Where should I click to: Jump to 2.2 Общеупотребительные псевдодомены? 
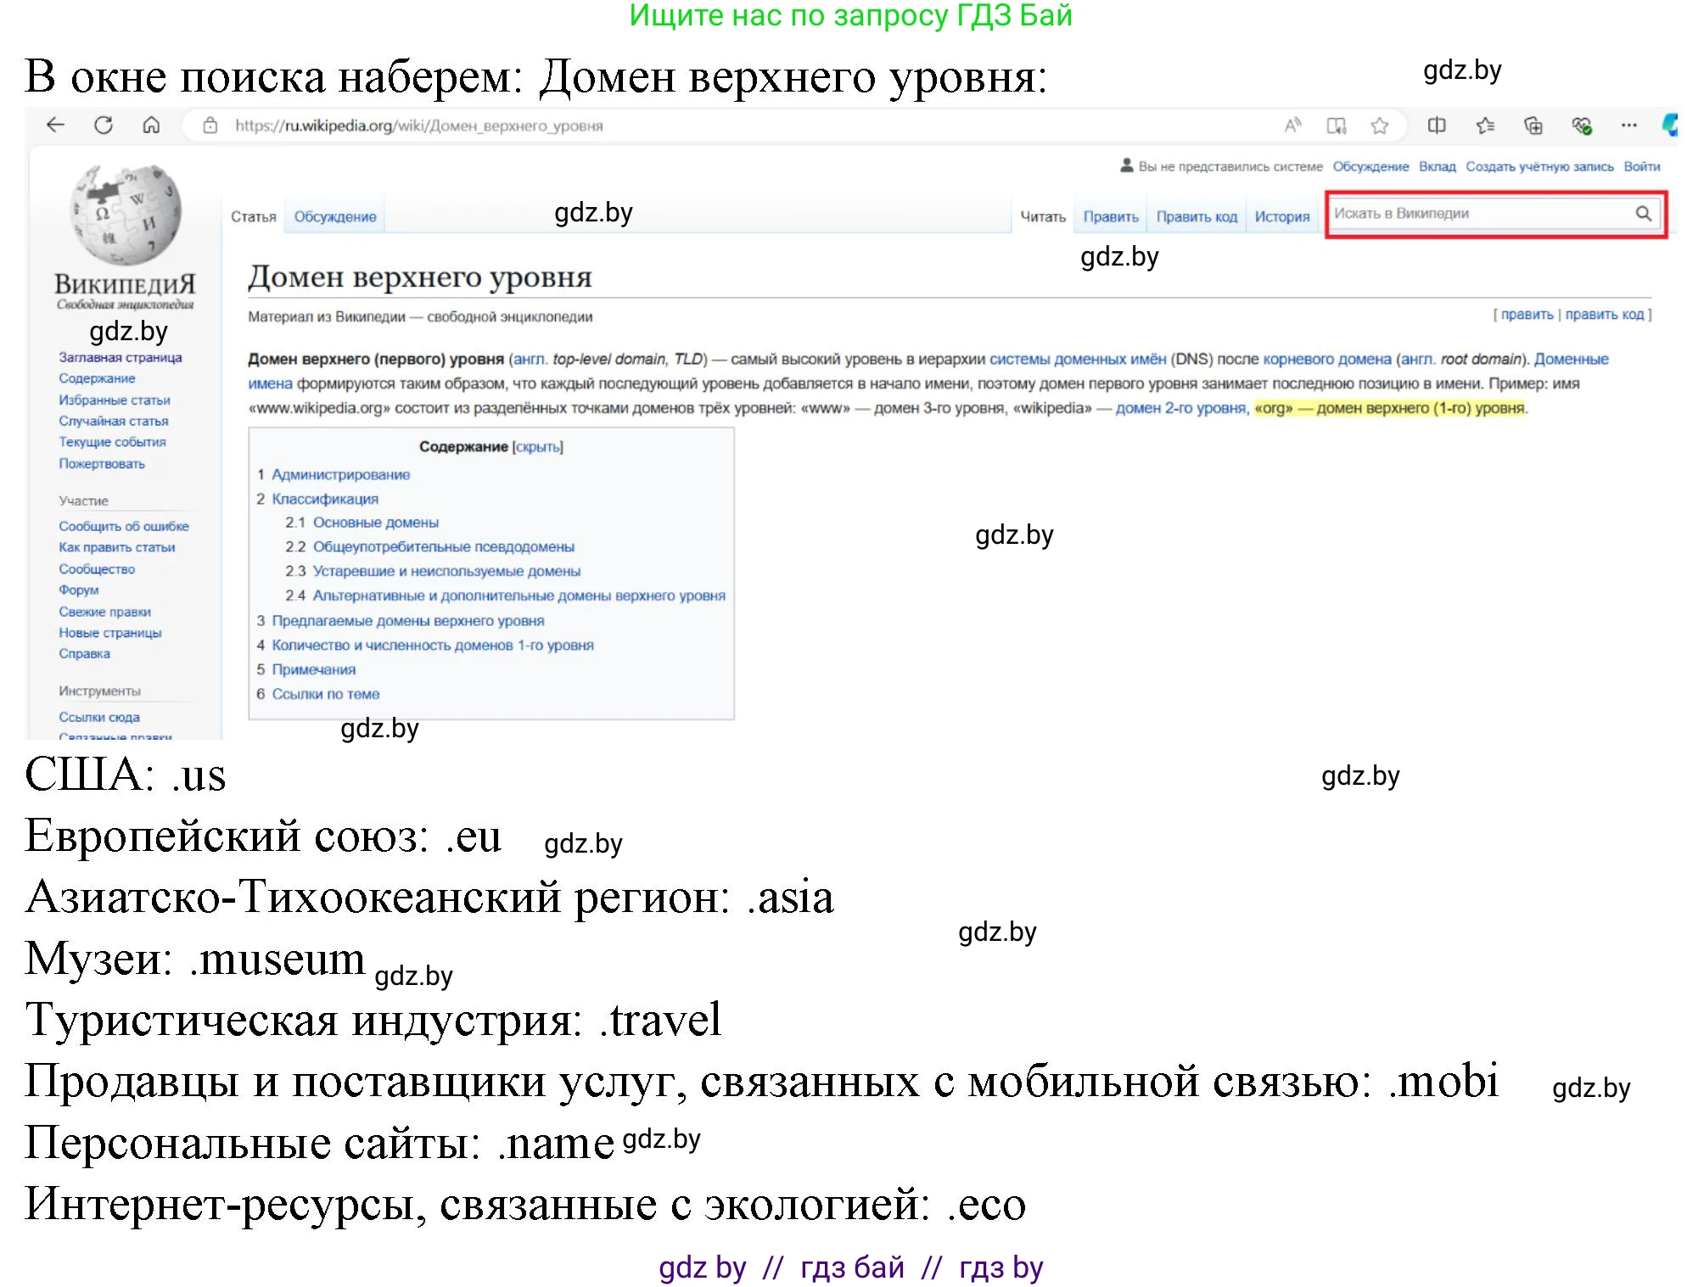click(444, 547)
